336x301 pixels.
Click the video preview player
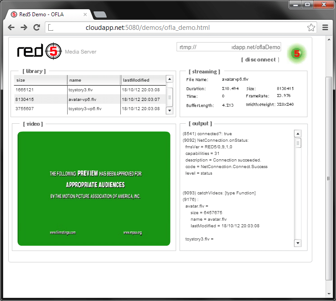(94, 188)
